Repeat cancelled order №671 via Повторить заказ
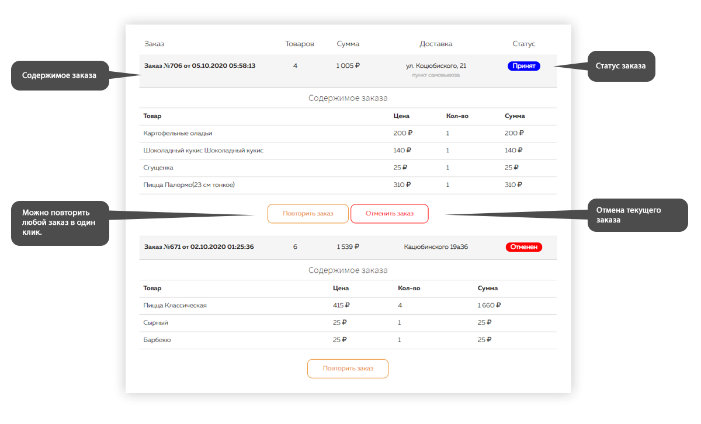Viewport: 701px width, 424px height. click(348, 369)
